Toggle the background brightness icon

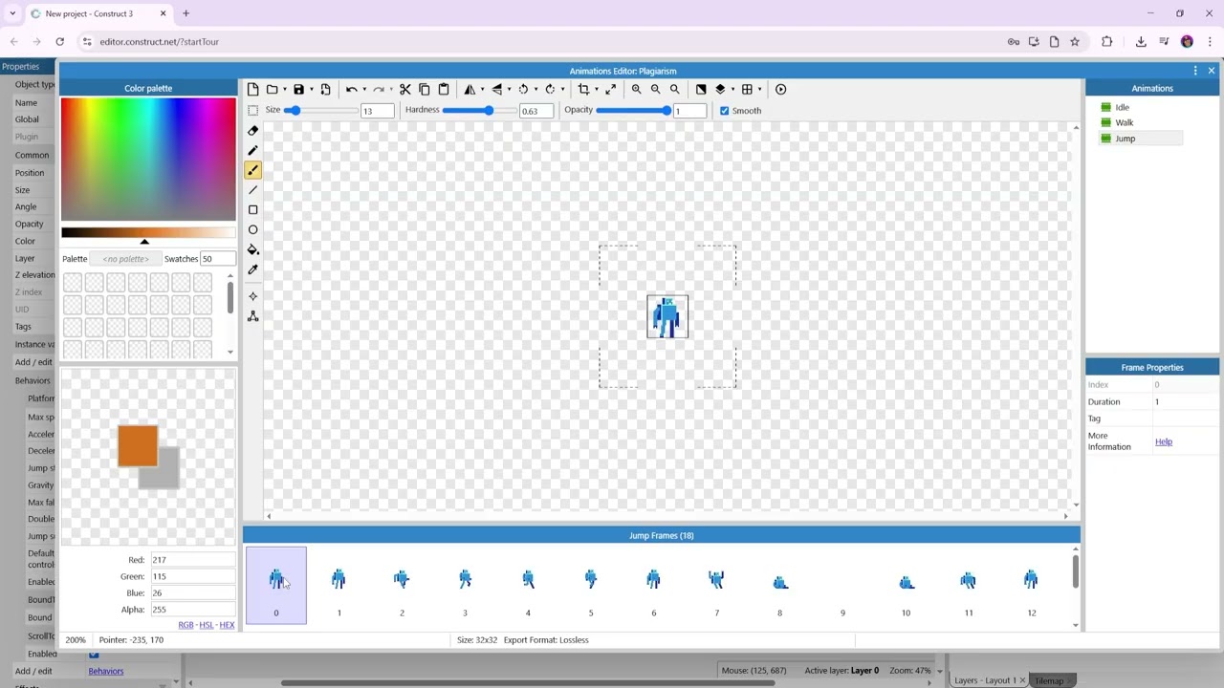701,89
